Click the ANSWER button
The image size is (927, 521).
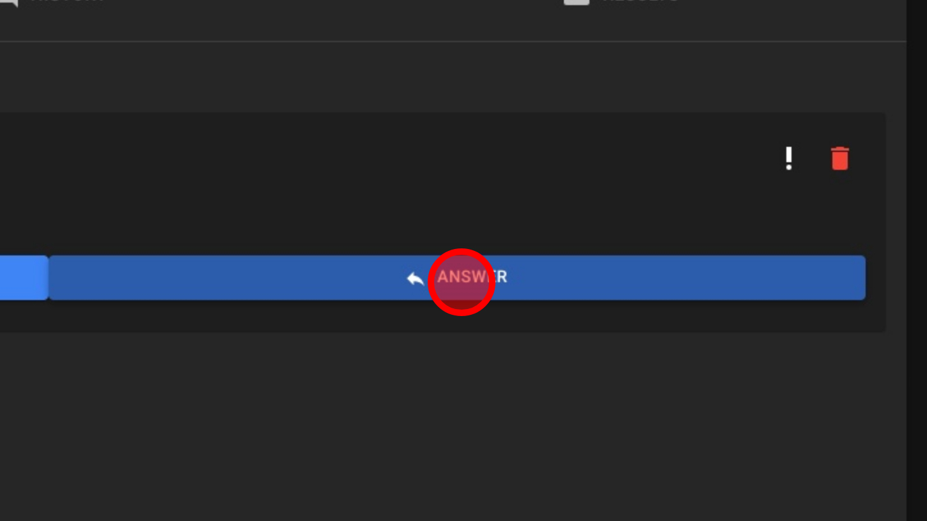coord(457,278)
